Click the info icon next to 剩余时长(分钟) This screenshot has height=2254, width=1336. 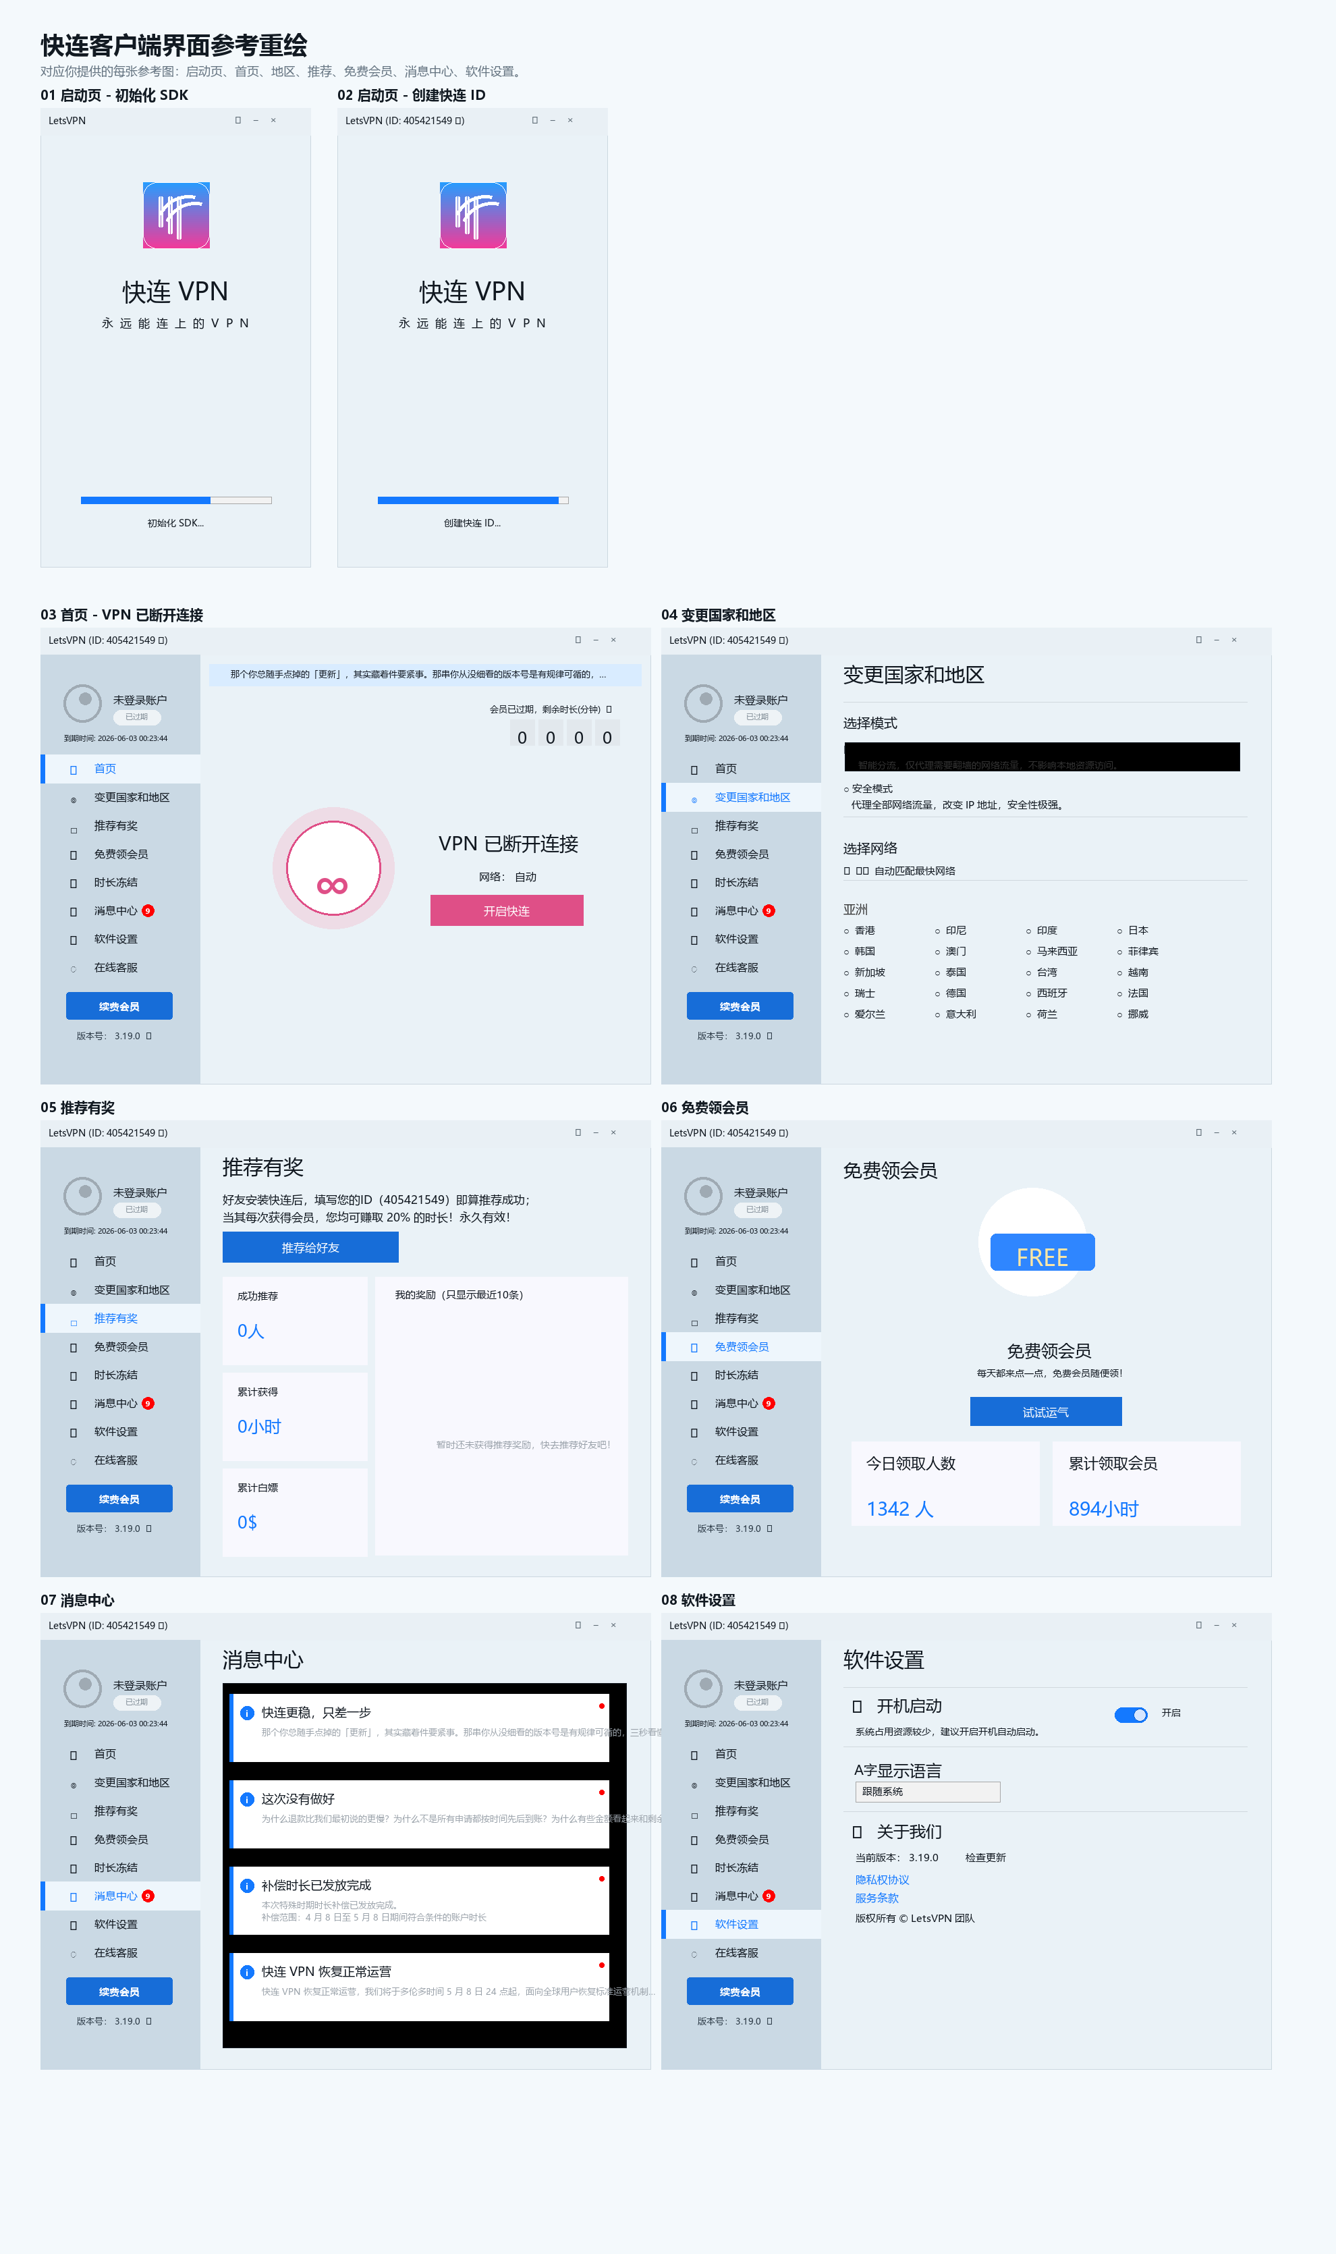[609, 709]
